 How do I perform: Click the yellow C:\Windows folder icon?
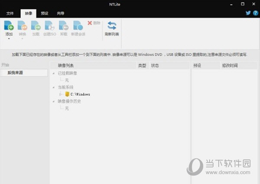[67, 94]
